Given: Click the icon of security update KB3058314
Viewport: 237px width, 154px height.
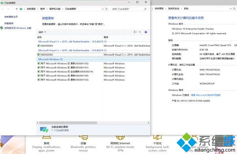Looking at the screenshot, I should [x=39, y=72].
